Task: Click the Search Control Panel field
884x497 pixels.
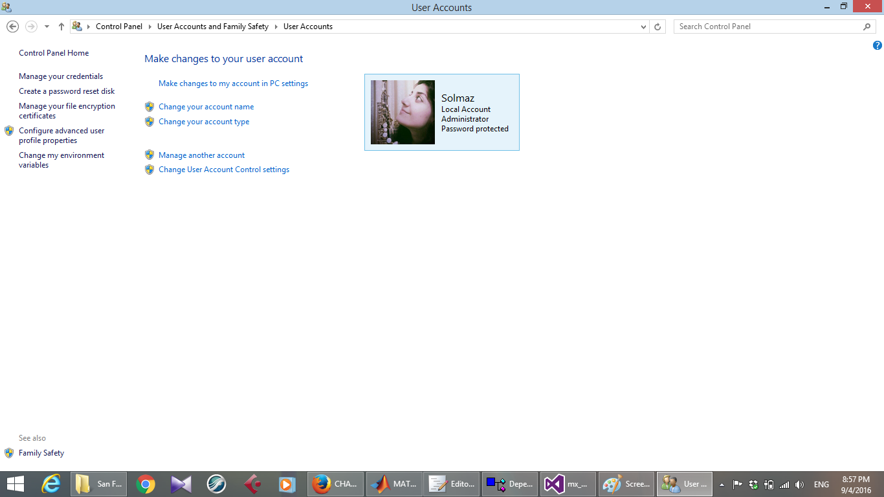Action: click(775, 27)
